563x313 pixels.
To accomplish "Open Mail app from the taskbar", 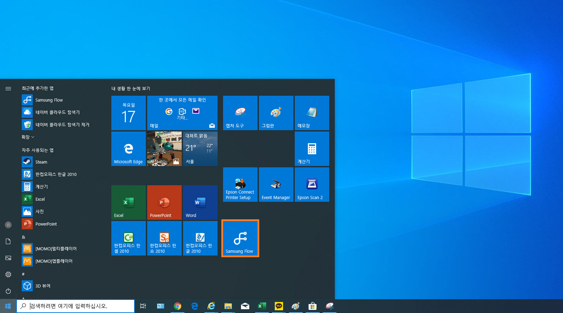I will pyautogui.click(x=245, y=306).
